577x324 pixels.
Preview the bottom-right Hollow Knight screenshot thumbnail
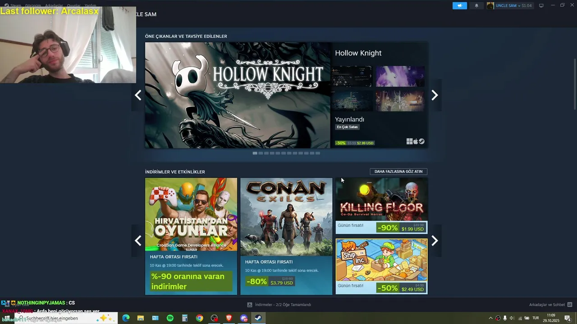(400, 101)
